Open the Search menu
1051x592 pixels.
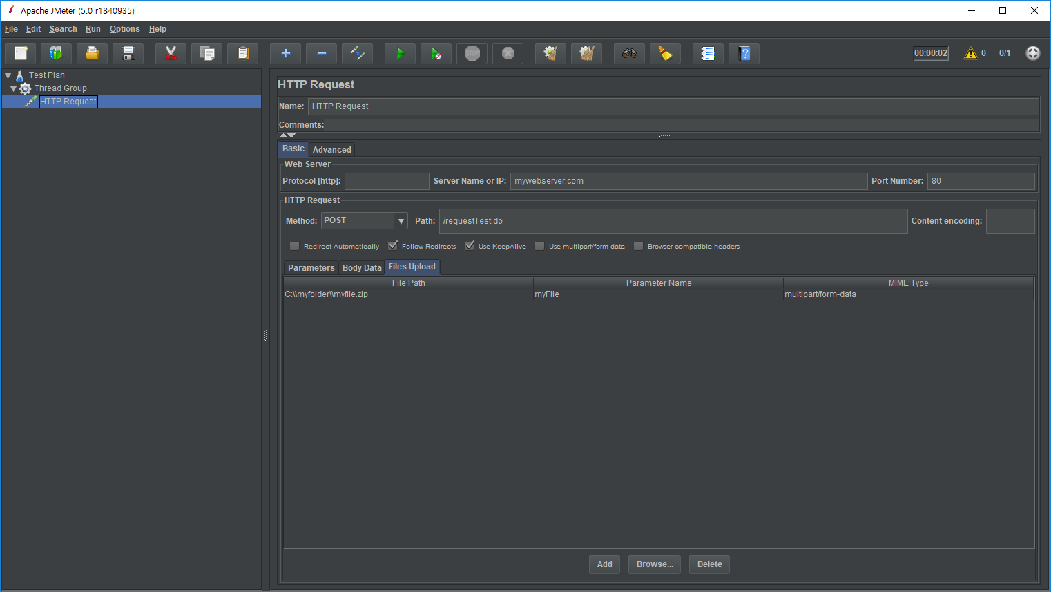63,29
